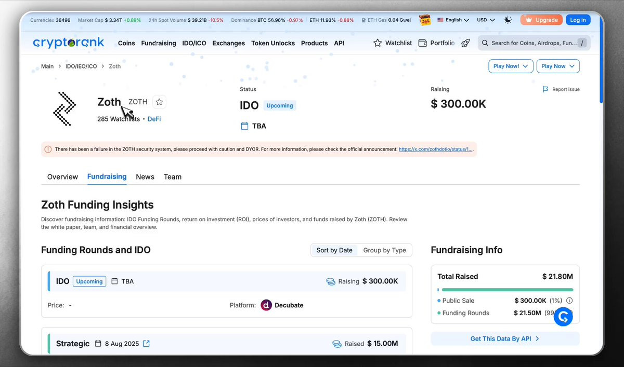Click the 285 Watchlists text
This screenshot has height=367, width=624.
pyautogui.click(x=119, y=119)
